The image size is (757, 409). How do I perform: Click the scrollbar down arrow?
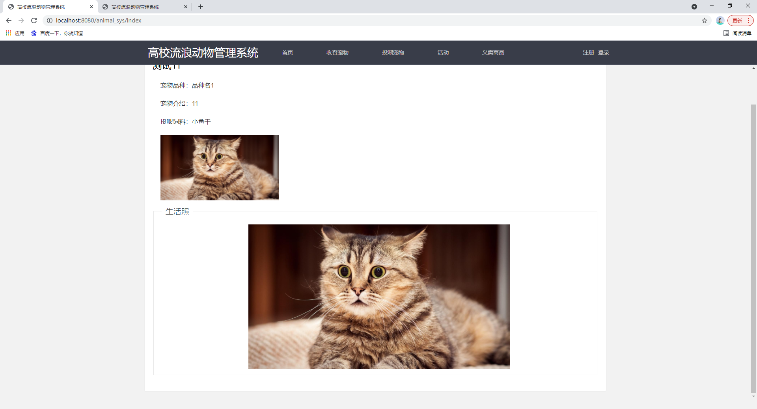pyautogui.click(x=753, y=396)
